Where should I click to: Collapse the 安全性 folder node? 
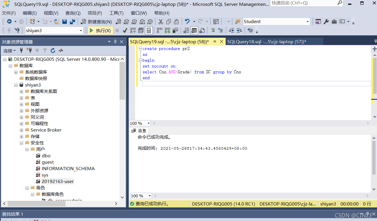[21, 143]
